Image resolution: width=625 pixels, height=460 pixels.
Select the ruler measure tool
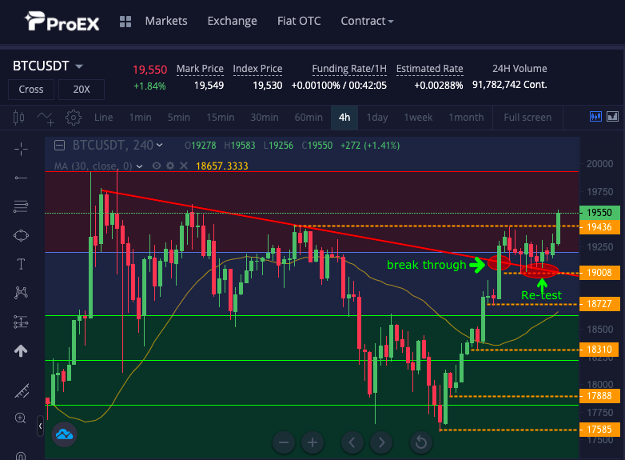pos(22,391)
